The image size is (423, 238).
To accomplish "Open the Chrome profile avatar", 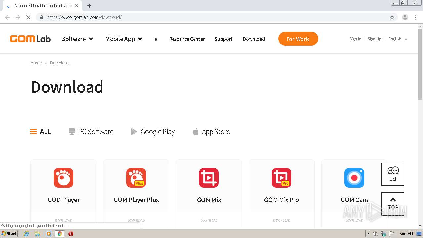I will pyautogui.click(x=405, y=17).
